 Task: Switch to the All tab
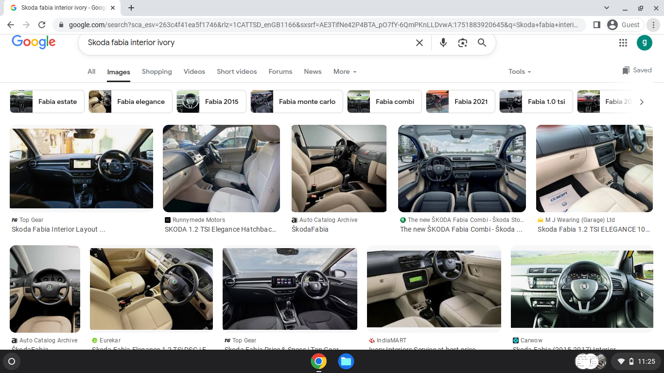[x=91, y=71]
